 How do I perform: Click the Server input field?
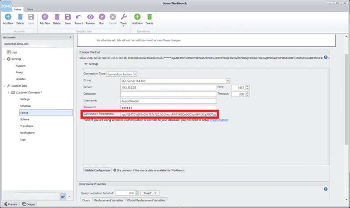coord(168,87)
